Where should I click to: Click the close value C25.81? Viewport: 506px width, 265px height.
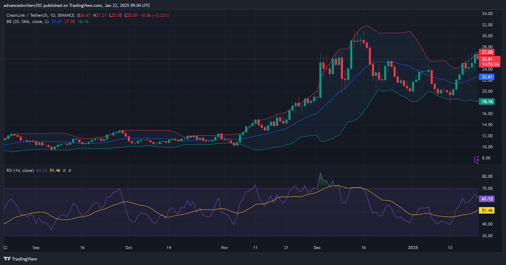131,15
